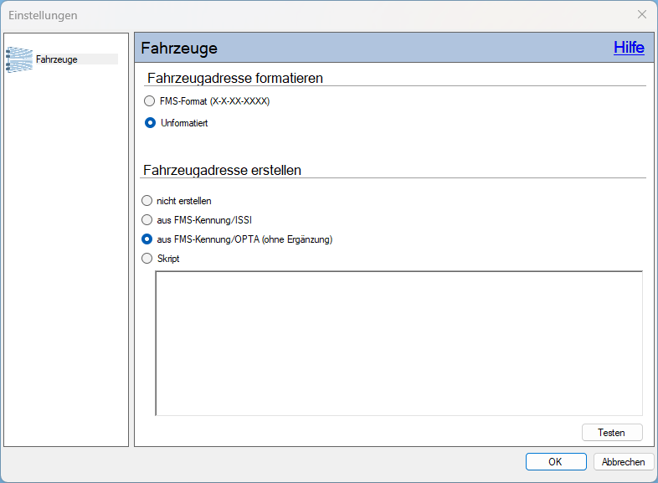Click the 'Fahrzeugadresse formatieren' section heading

[235, 78]
